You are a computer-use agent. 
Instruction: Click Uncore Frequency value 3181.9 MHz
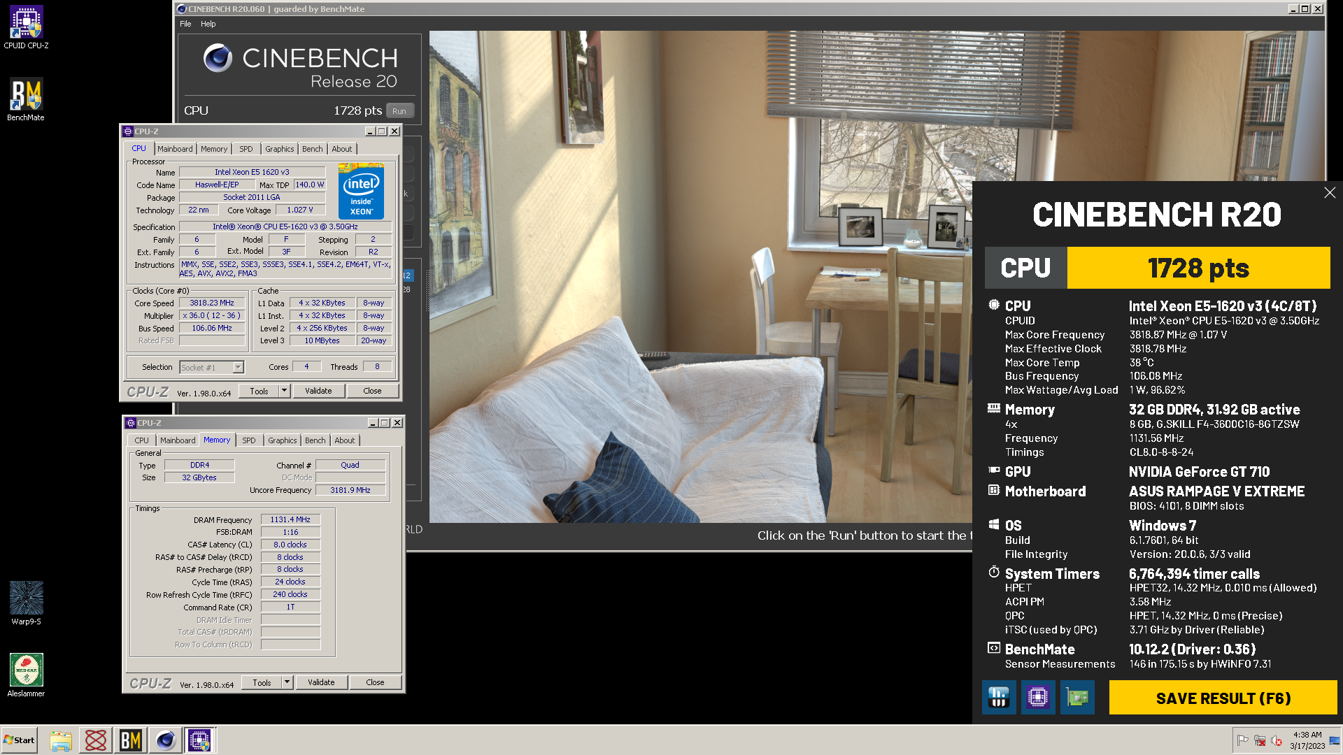pyautogui.click(x=350, y=490)
